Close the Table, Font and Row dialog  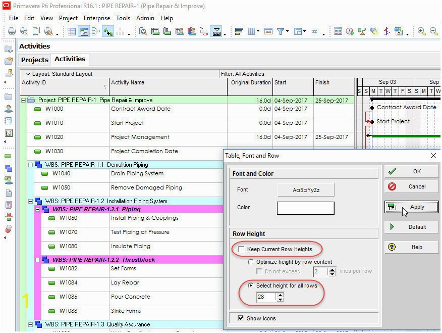click(x=433, y=156)
